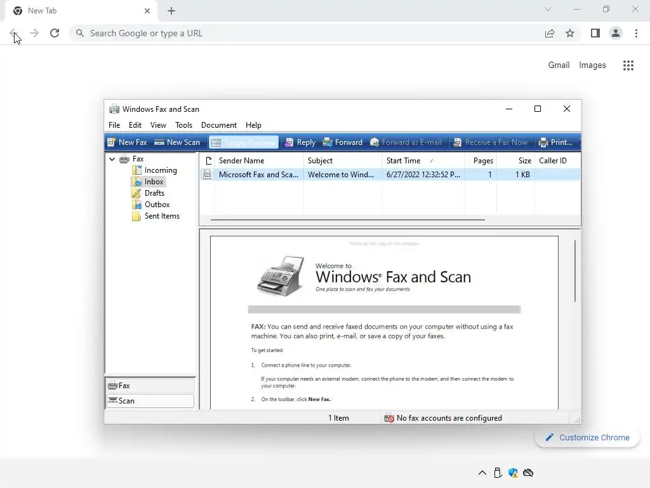Open the Gmail link
Screen dimensions: 650x488
[559, 65]
